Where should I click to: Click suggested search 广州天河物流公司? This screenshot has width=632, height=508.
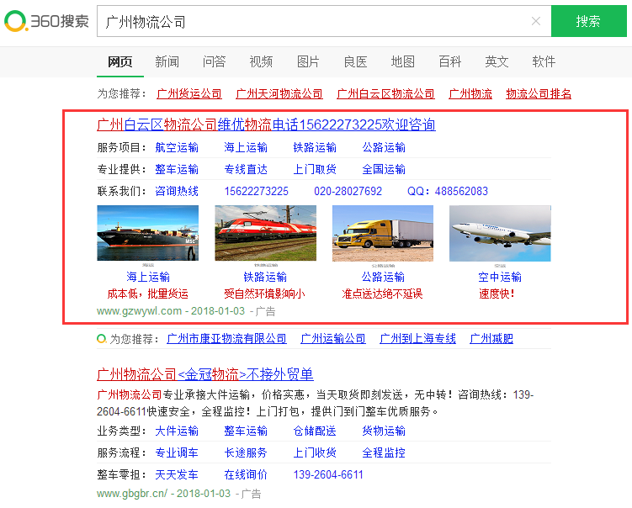279,94
